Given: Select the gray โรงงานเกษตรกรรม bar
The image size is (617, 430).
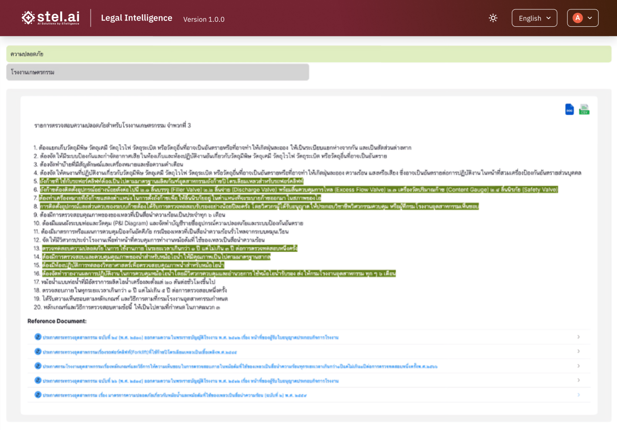Looking at the screenshot, I should pyautogui.click(x=157, y=72).
